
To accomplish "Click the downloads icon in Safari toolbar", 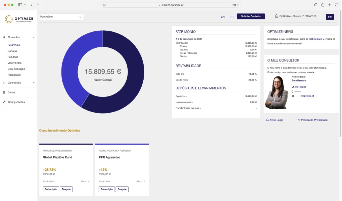I will pyautogui.click(x=316, y=5).
